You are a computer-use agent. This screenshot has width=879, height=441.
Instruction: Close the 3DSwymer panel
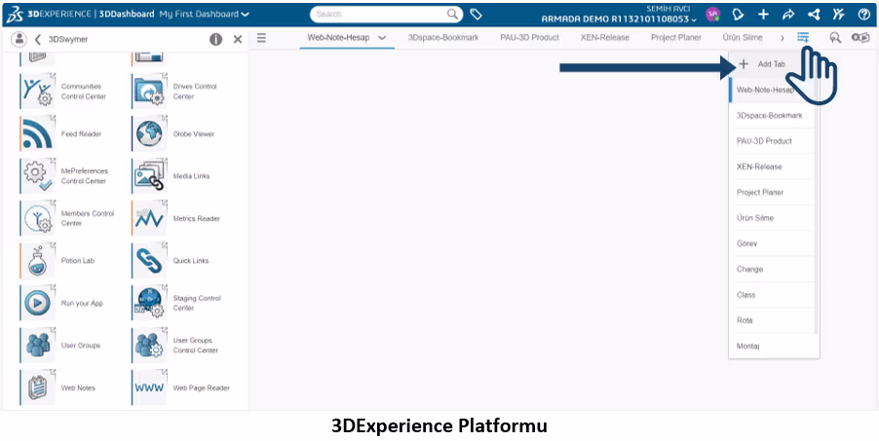238,39
